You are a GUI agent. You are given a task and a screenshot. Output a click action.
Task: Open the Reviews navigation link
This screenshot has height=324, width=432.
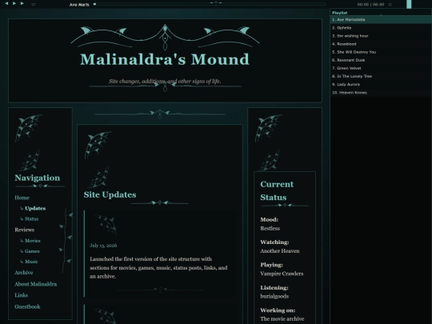24,230
